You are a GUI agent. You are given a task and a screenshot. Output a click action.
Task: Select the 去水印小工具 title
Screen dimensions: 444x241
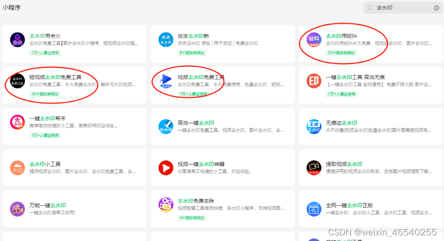(x=45, y=165)
